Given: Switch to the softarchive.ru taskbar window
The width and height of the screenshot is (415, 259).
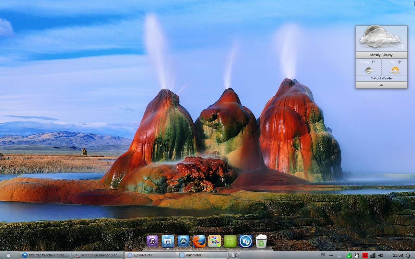Looking at the screenshot, I should 45,255.
